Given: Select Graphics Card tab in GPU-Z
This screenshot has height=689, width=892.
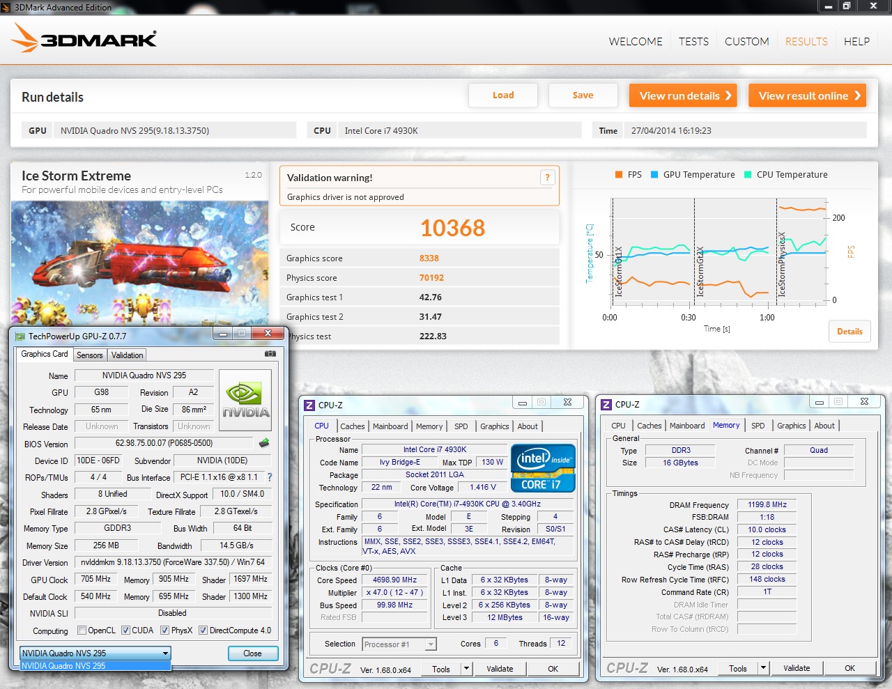Looking at the screenshot, I should (45, 354).
